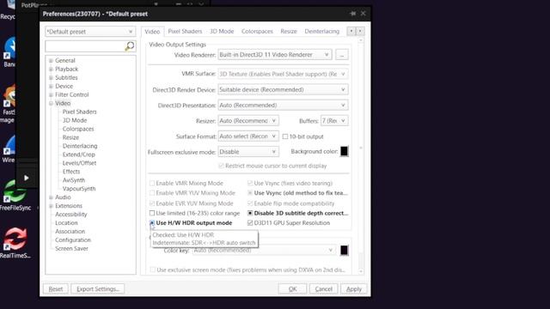Toggle Use H/W HDR output mode
Image resolution: width=550 pixels, height=309 pixels.
(x=152, y=223)
